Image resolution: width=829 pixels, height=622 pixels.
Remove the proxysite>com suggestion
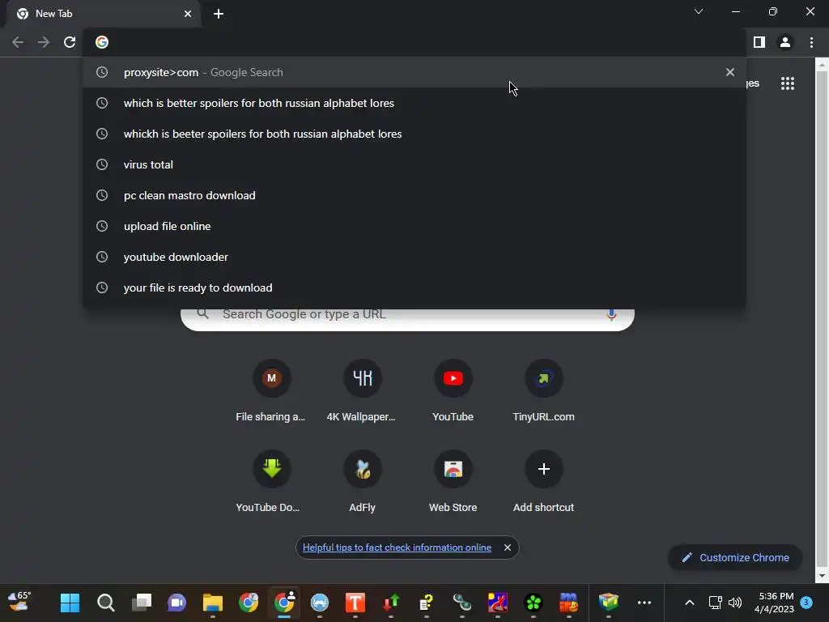coord(730,72)
